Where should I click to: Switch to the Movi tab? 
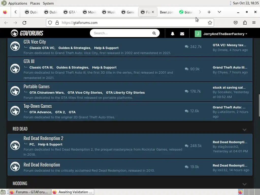90,12
